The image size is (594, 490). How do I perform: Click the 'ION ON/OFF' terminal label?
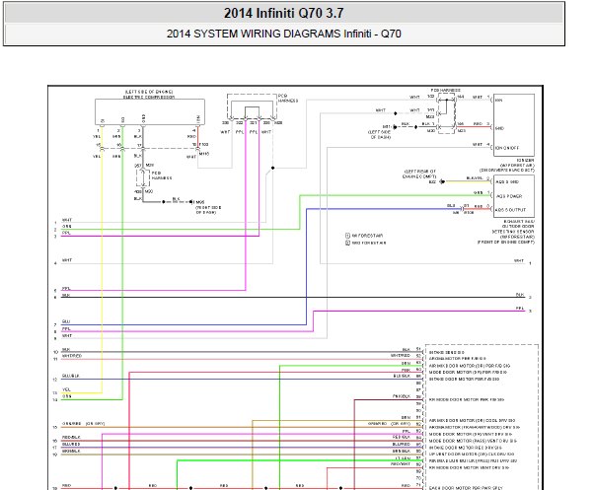click(507, 148)
